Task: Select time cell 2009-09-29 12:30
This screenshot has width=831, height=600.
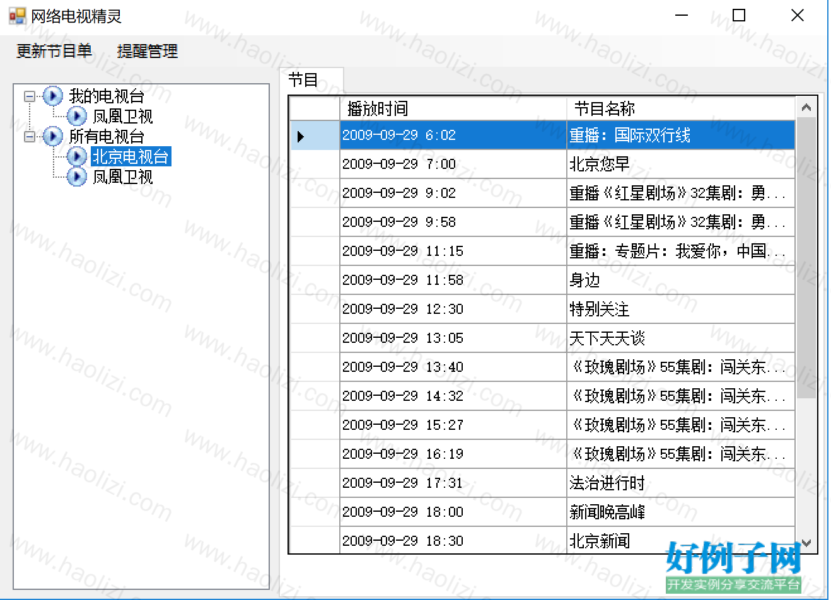Action: point(453,309)
